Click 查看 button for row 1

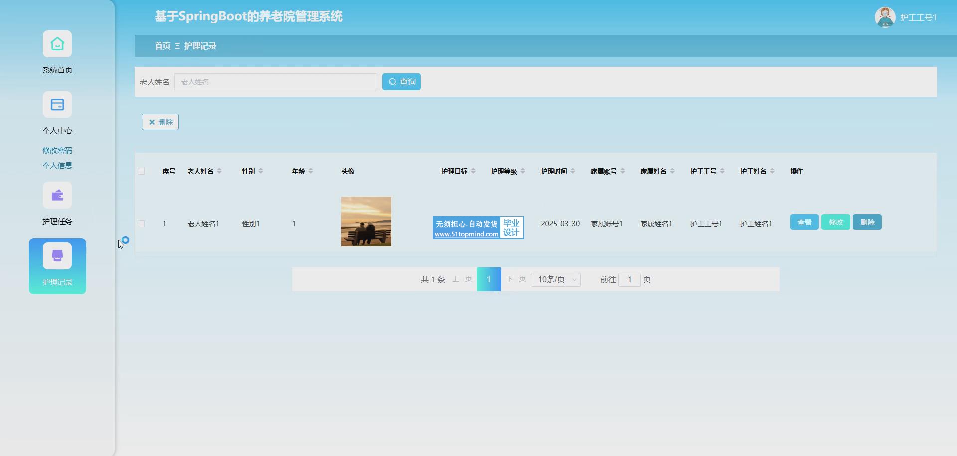(804, 222)
